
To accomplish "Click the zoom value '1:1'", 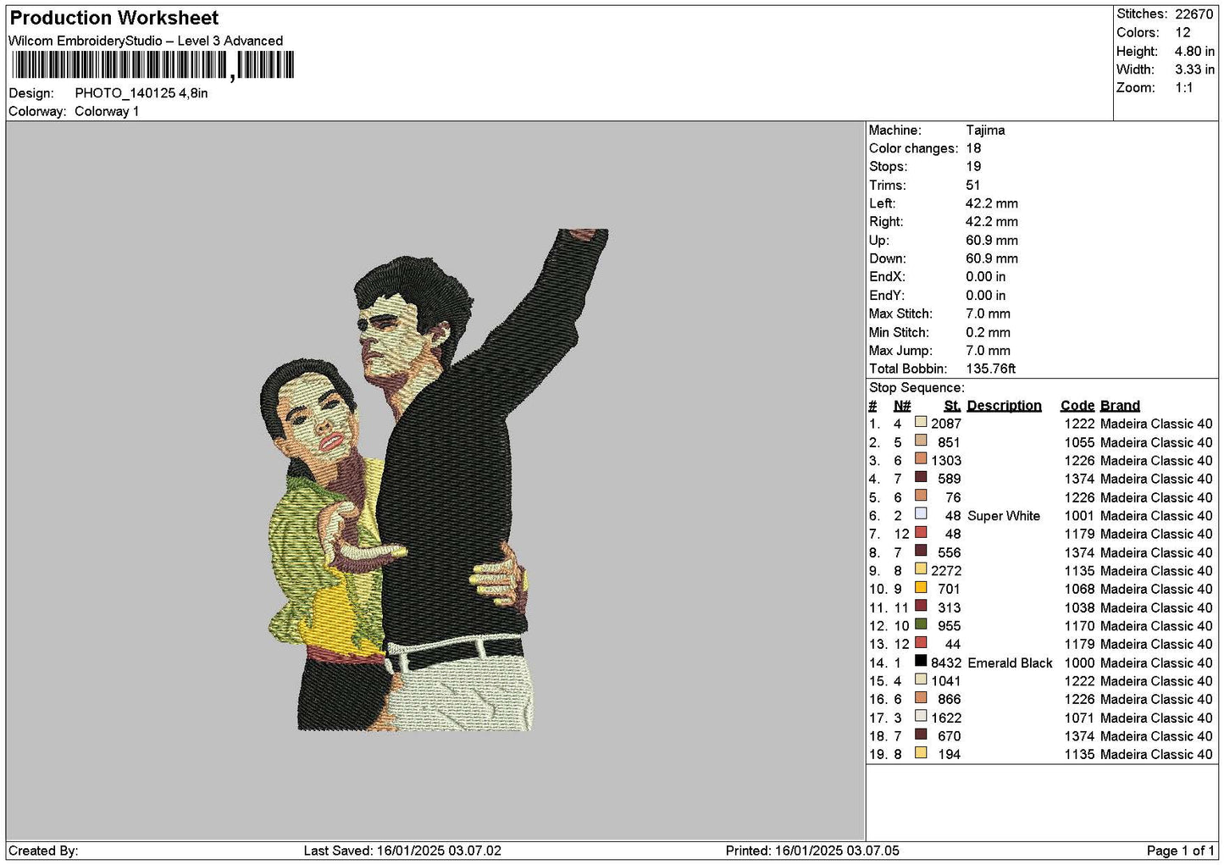I will pos(1183,88).
